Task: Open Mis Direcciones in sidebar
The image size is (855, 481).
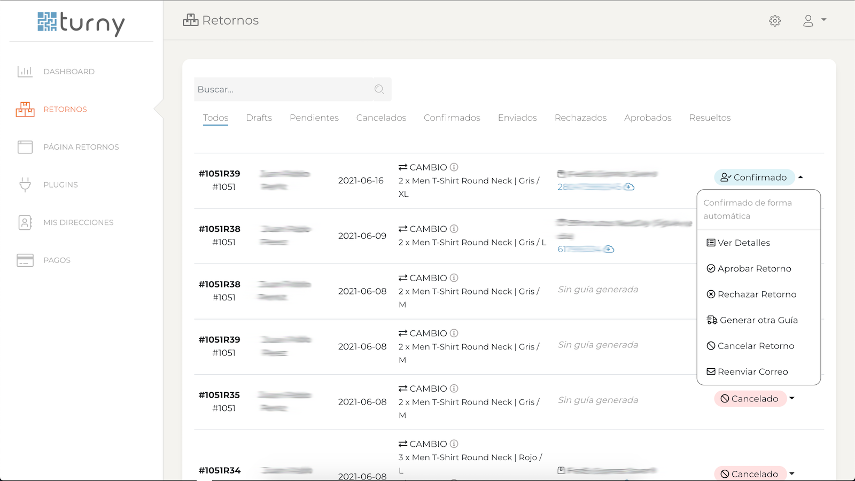Action: 79,222
